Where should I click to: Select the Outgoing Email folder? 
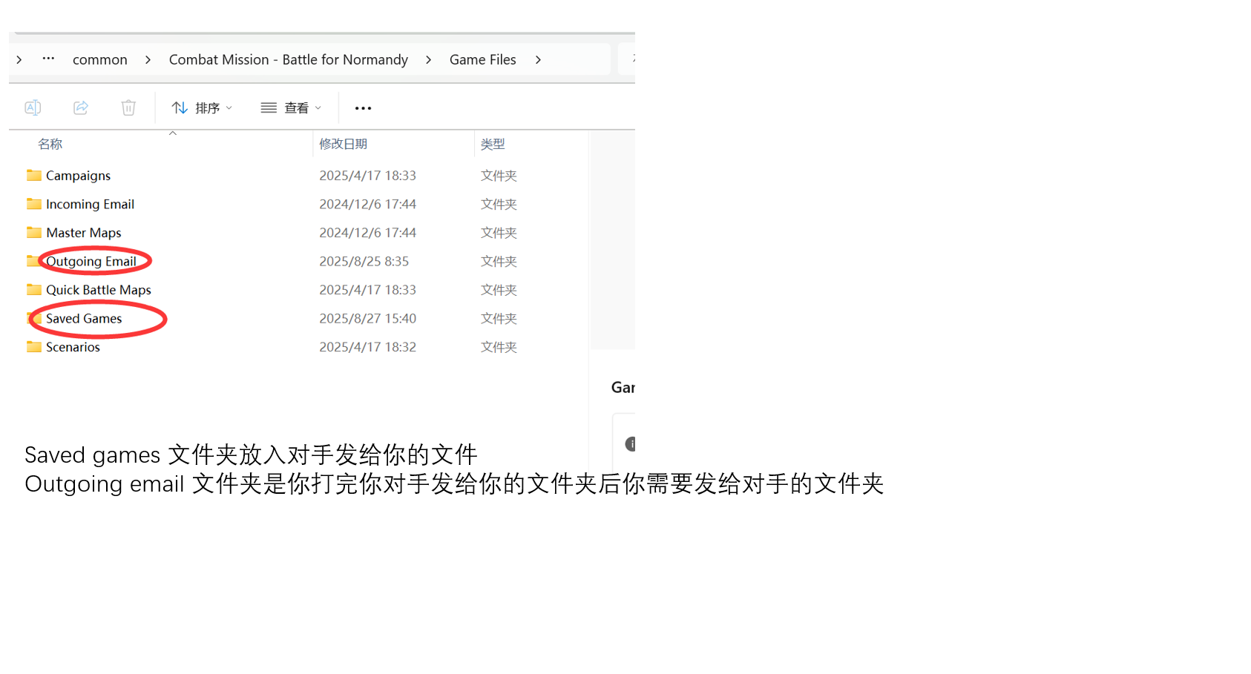[91, 262]
